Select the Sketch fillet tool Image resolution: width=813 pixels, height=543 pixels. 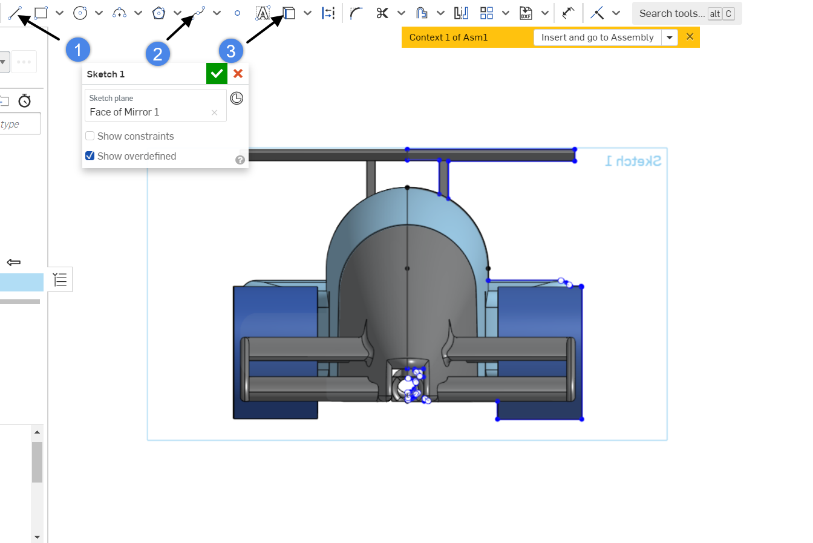pyautogui.click(x=356, y=13)
